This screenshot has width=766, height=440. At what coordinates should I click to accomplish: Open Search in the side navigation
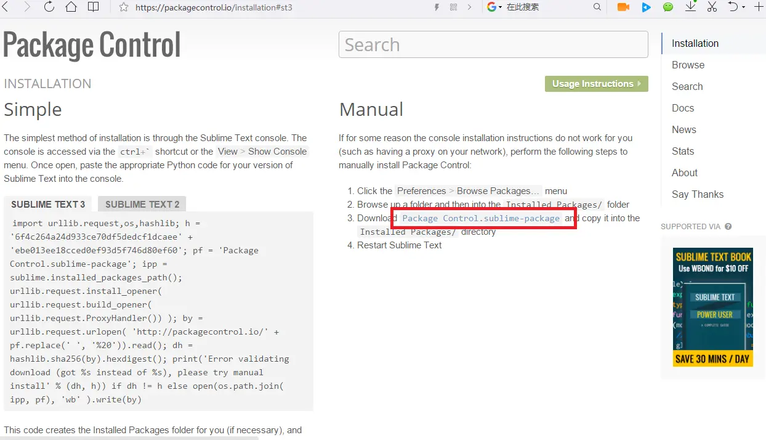687,86
